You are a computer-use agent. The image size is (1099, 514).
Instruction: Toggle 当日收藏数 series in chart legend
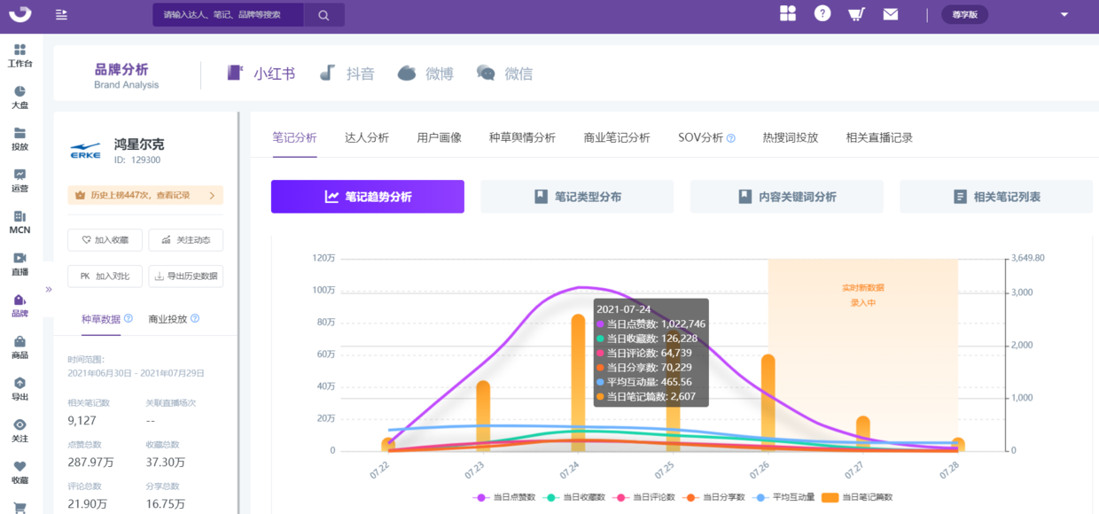click(574, 497)
